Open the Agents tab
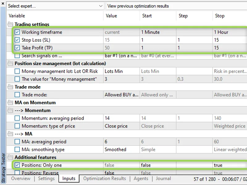This screenshot has height=185, width=247. [x=141, y=179]
